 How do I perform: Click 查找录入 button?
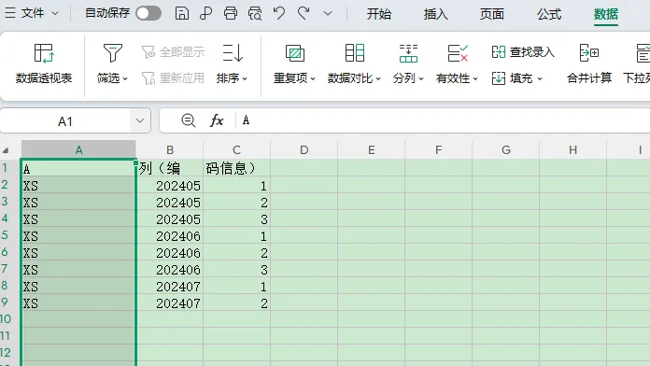[523, 52]
